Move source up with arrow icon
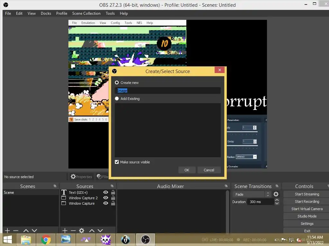The width and height of the screenshot is (329, 246). pyautogui.click(x=92, y=231)
